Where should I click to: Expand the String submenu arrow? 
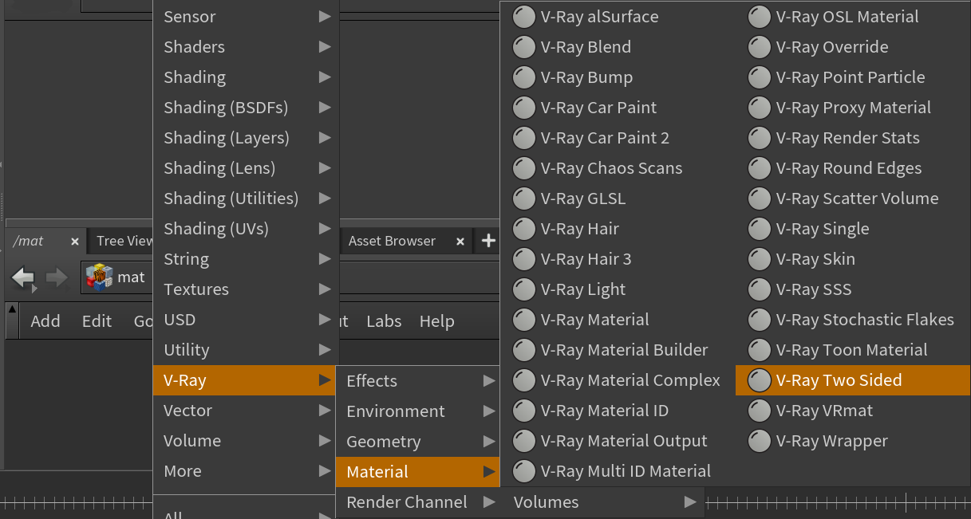pyautogui.click(x=325, y=259)
